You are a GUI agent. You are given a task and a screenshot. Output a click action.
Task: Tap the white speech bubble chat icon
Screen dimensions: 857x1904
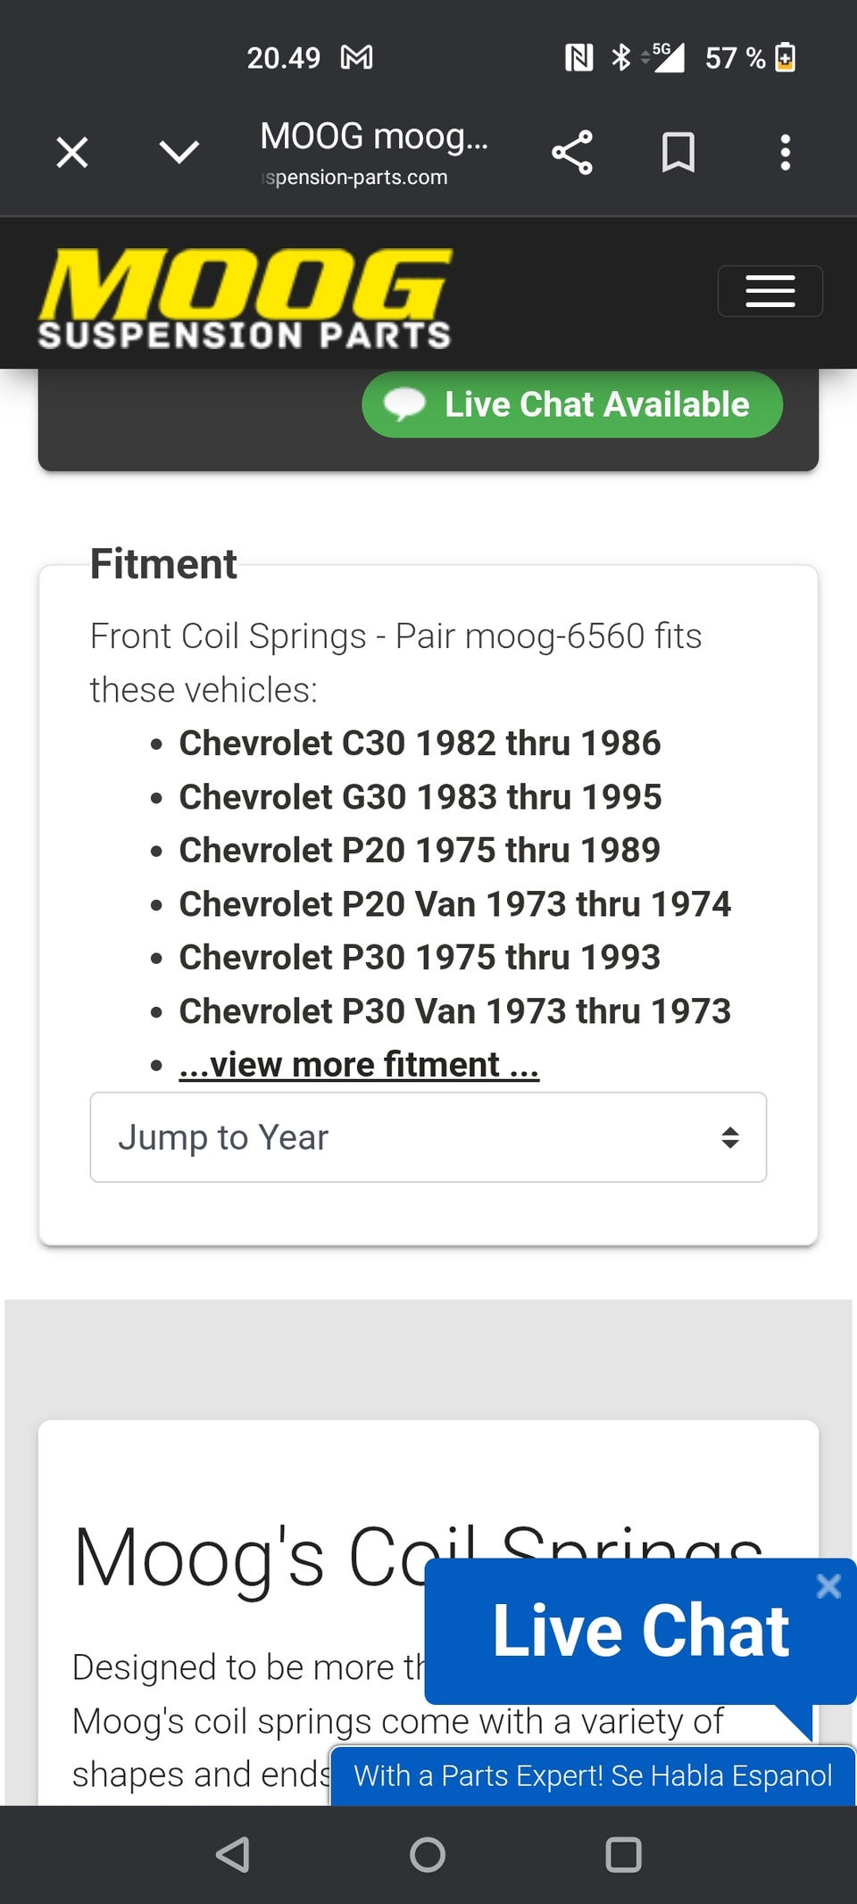404,404
